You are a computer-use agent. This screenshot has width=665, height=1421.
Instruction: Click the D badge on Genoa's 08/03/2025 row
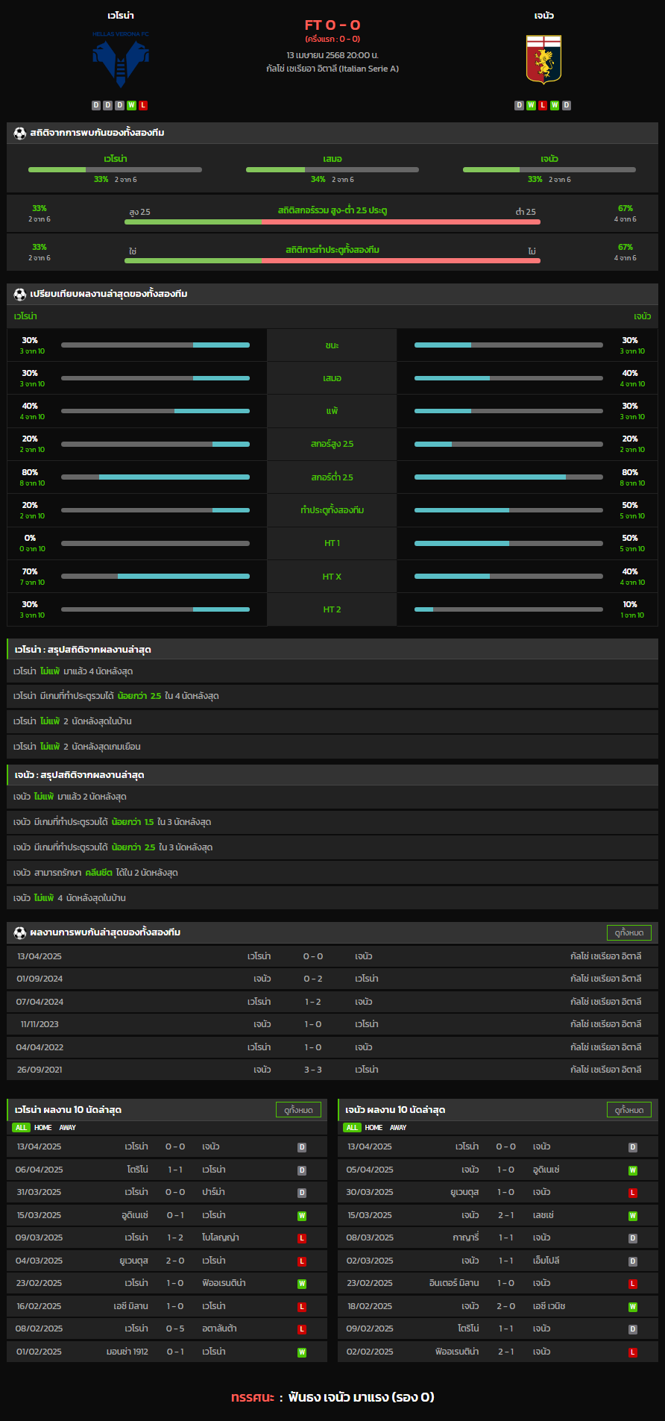[633, 1238]
